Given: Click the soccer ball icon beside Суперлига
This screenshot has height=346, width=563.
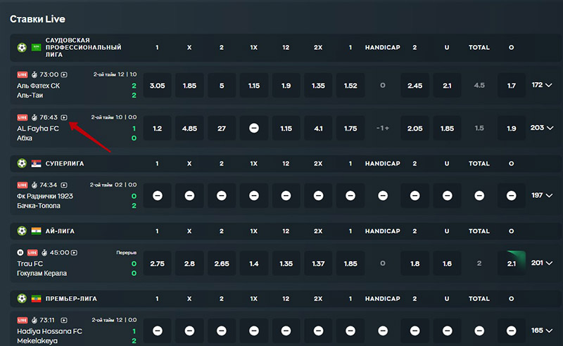Looking at the screenshot, I should [22, 164].
